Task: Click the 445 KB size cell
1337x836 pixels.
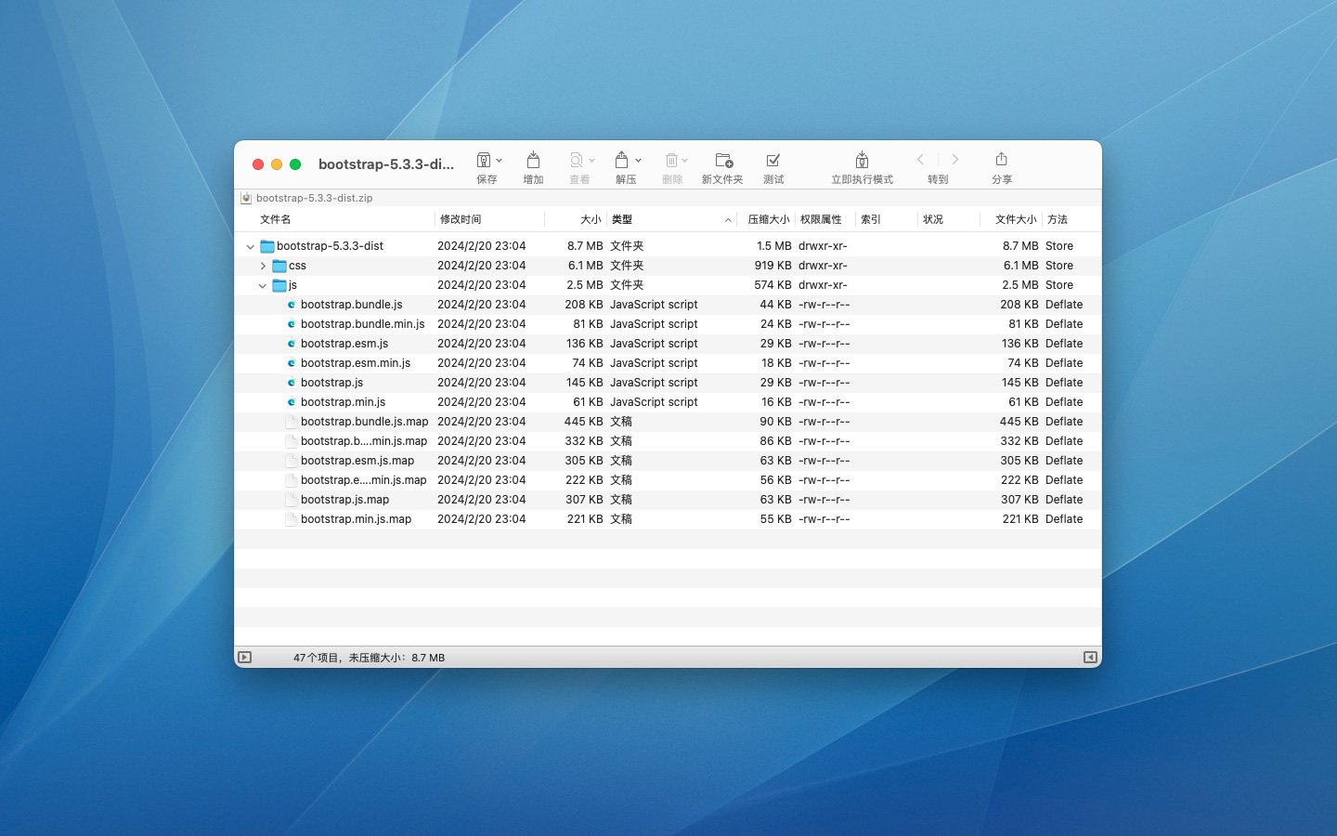Action: pos(583,422)
